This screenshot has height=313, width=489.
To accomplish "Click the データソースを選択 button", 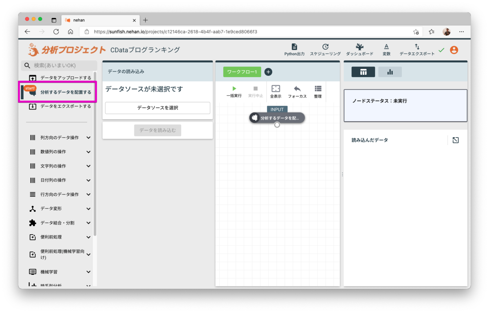I will (157, 108).
